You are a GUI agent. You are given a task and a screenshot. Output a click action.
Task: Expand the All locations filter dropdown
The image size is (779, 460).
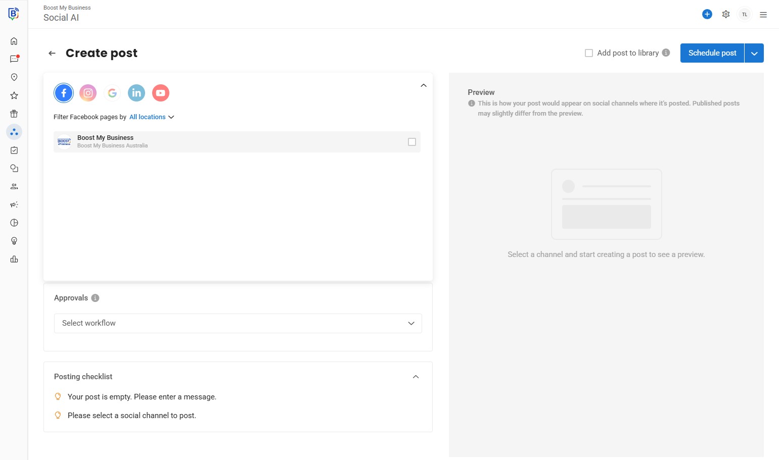tap(152, 117)
